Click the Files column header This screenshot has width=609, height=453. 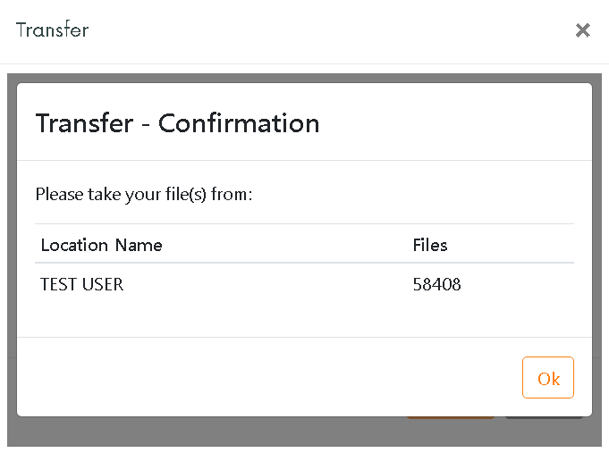[430, 246]
